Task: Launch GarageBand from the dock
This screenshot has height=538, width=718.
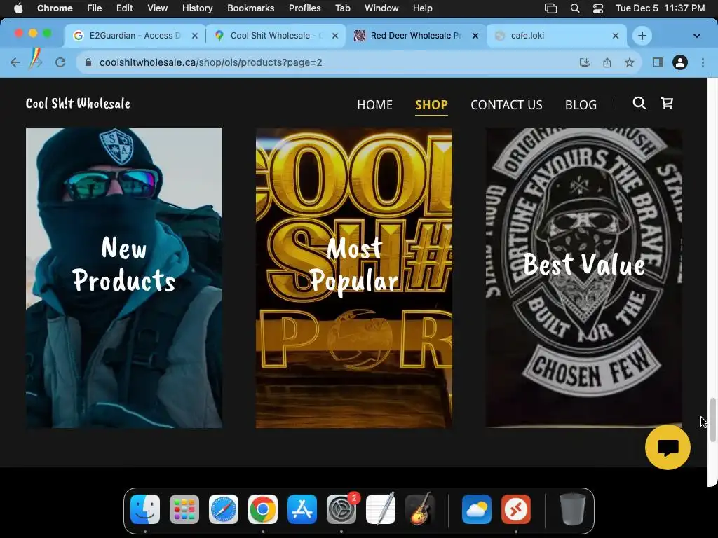Action: [420, 509]
